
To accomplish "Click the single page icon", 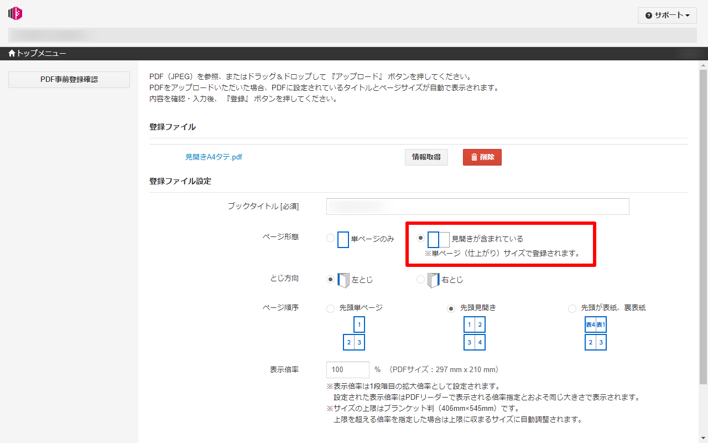I will (x=343, y=239).
